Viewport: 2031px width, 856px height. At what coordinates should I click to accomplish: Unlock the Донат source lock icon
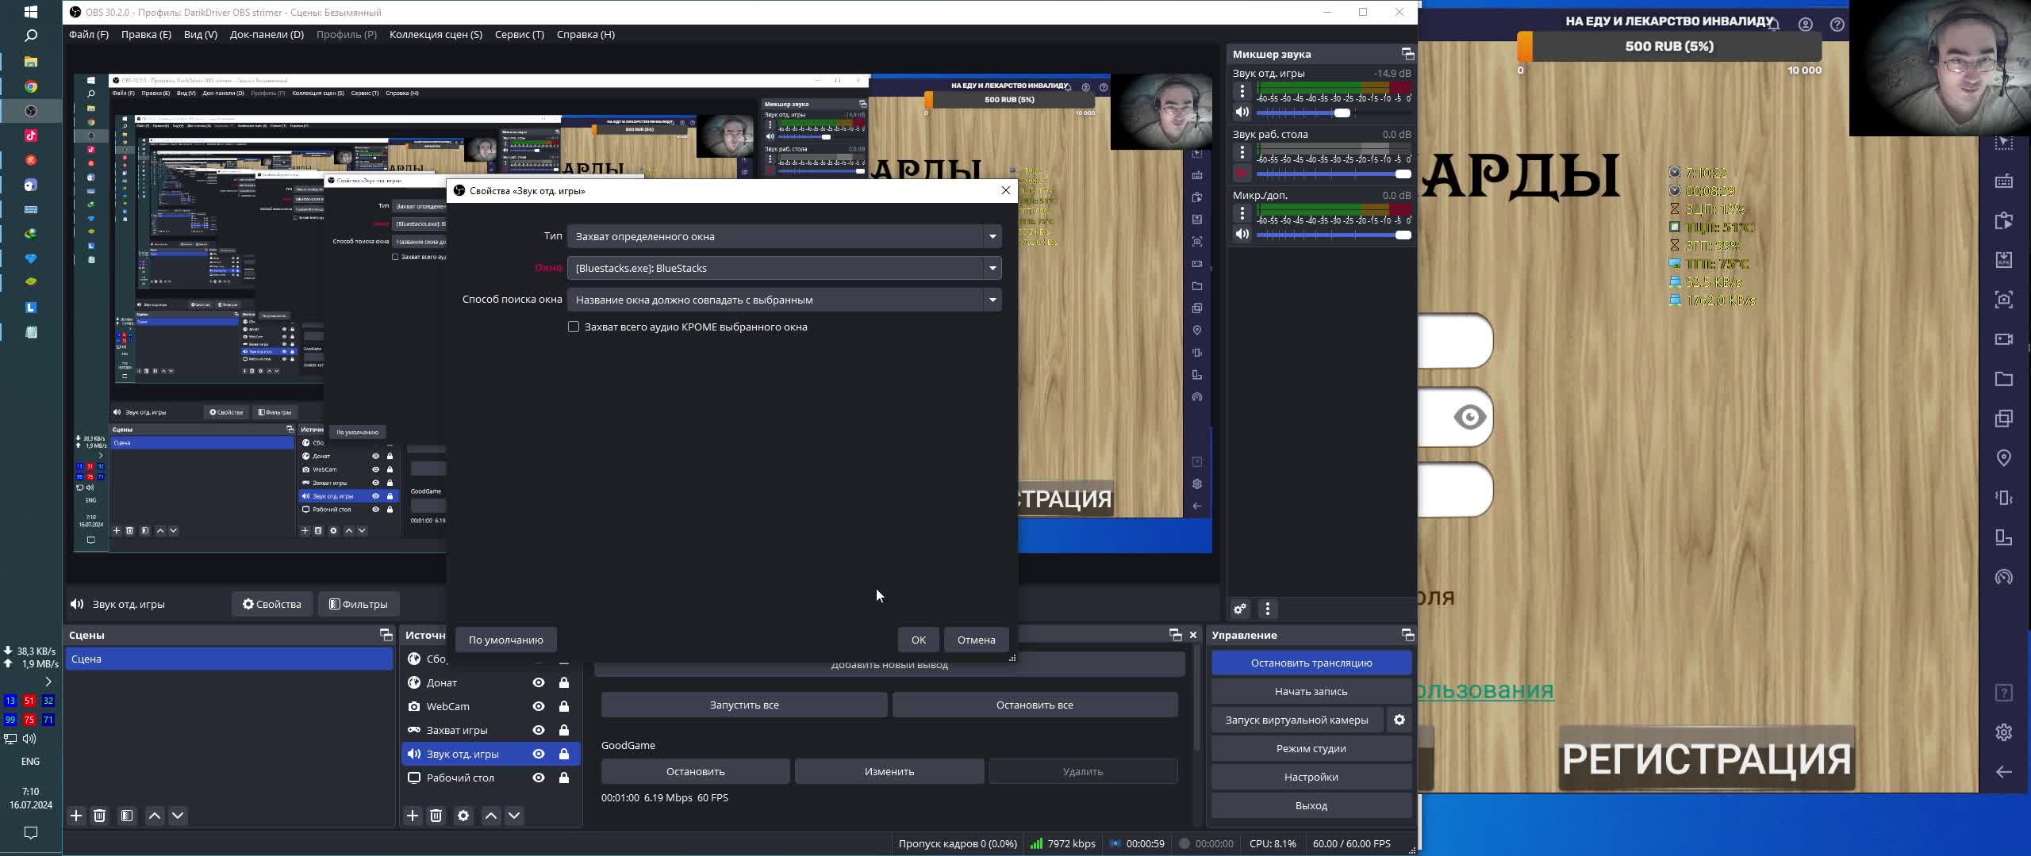click(564, 682)
